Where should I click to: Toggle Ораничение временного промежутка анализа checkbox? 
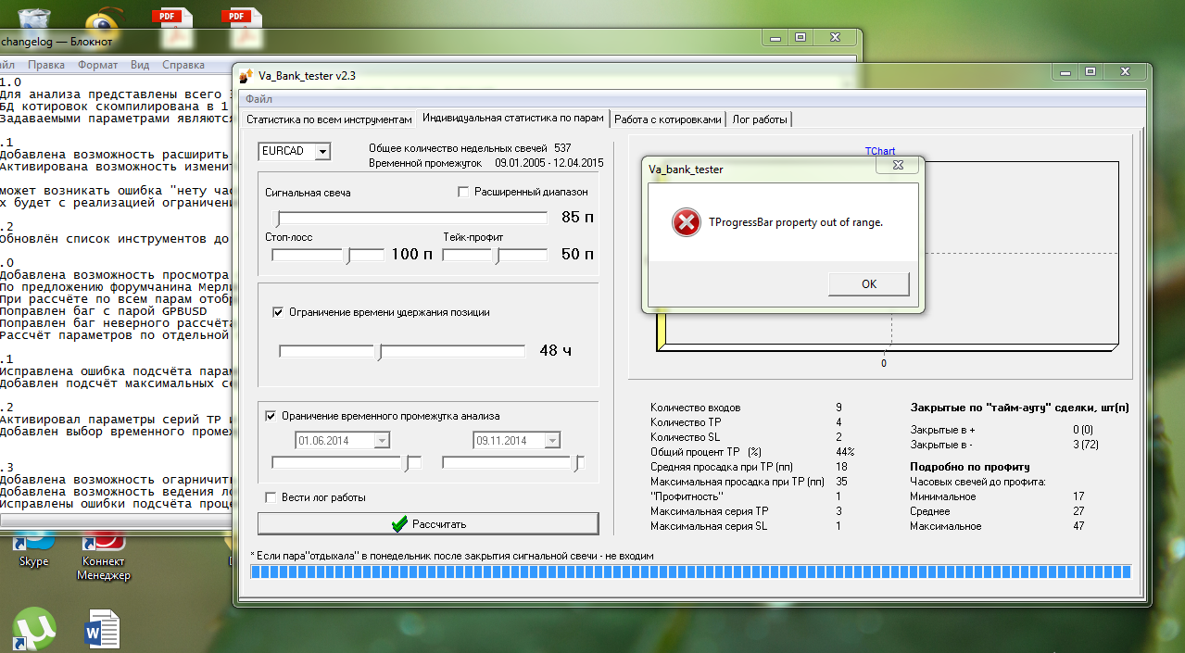271,416
